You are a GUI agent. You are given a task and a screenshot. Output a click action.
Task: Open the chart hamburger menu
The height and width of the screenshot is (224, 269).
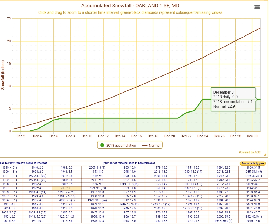(257, 7)
